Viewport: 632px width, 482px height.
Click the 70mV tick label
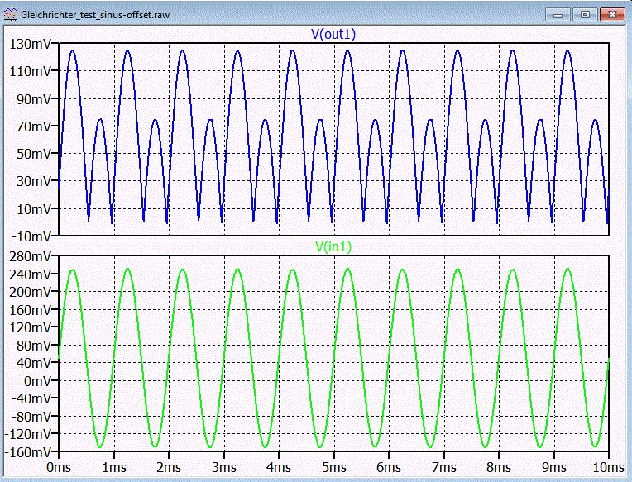(34, 126)
